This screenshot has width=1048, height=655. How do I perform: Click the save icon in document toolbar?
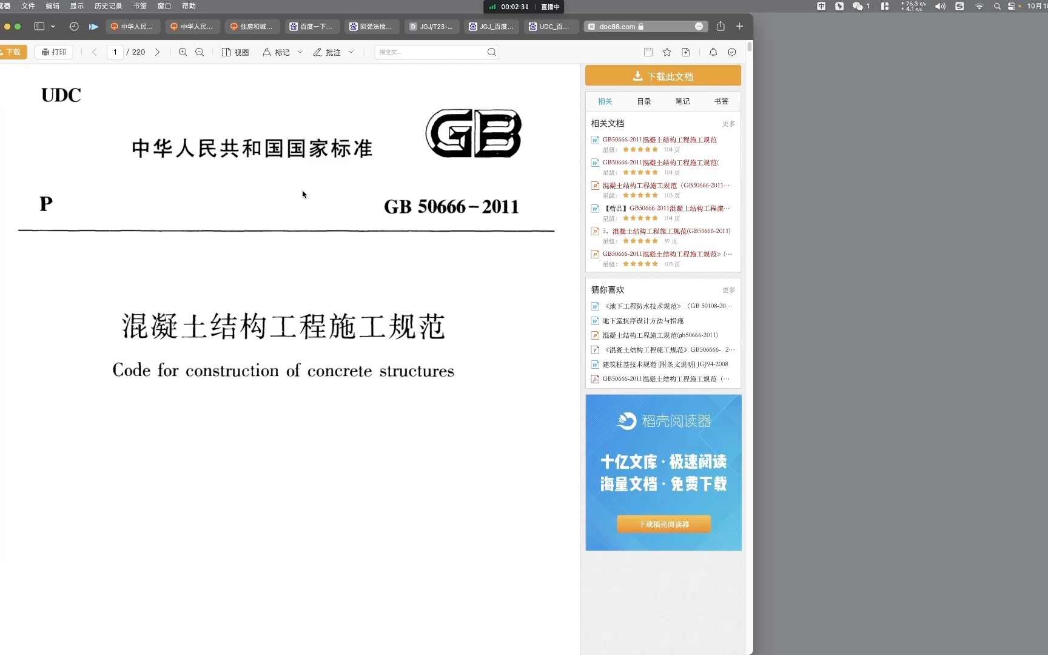pos(648,52)
